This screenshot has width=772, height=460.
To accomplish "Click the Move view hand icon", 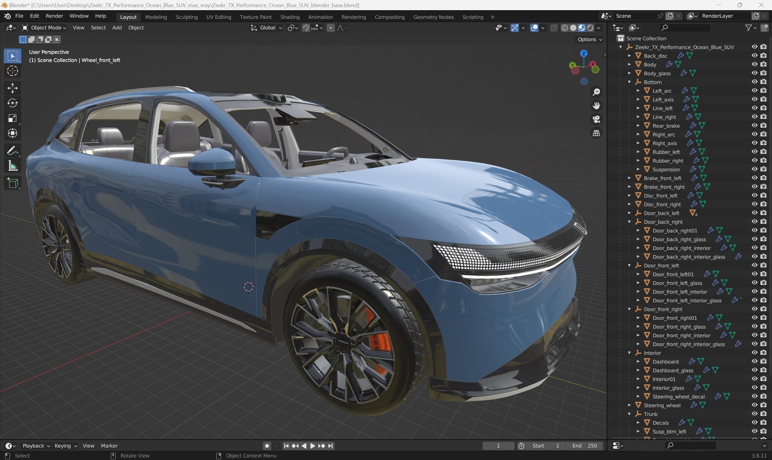I will point(596,106).
